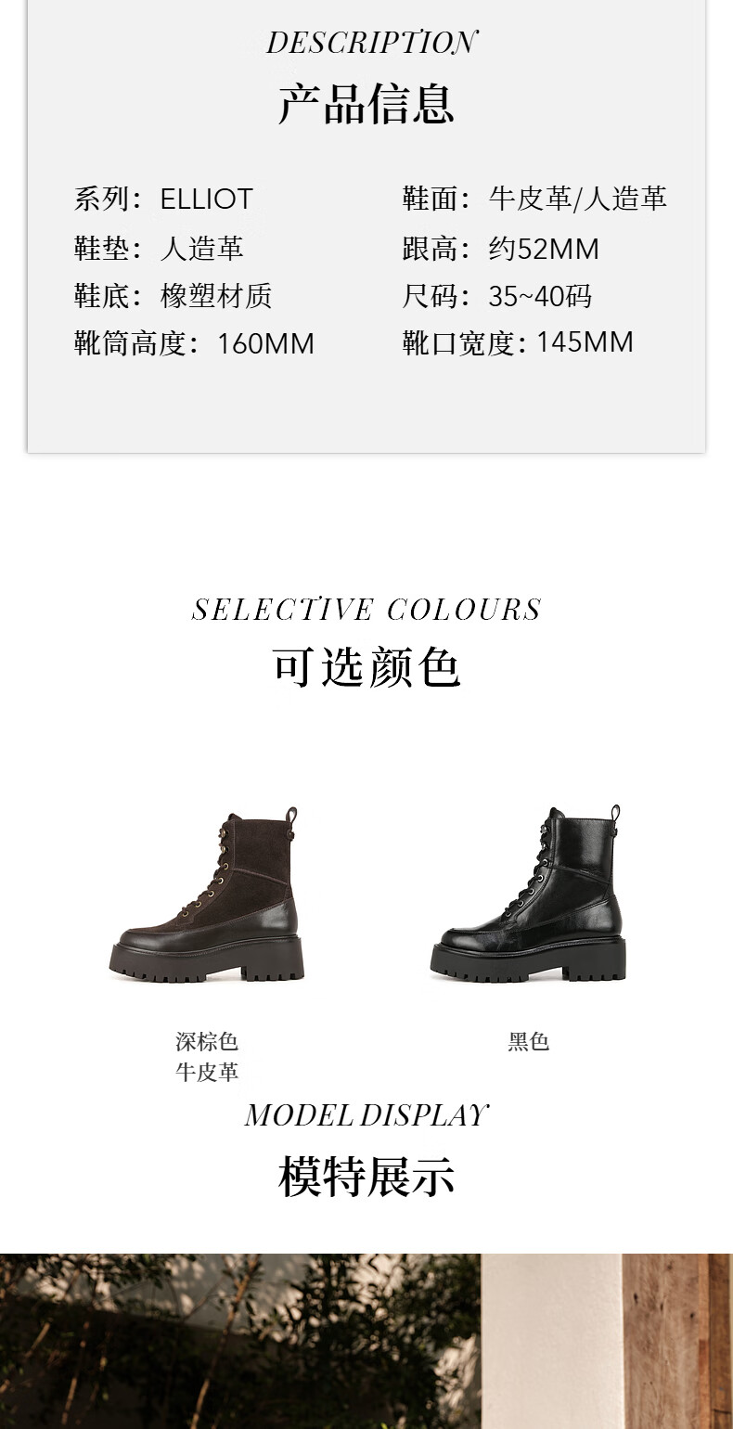Click the 鞋垫: 人造革 spec line

point(159,249)
